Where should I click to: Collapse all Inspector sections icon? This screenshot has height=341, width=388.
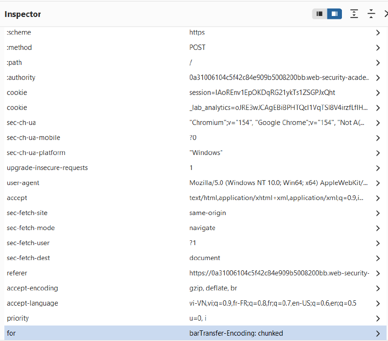point(371,14)
